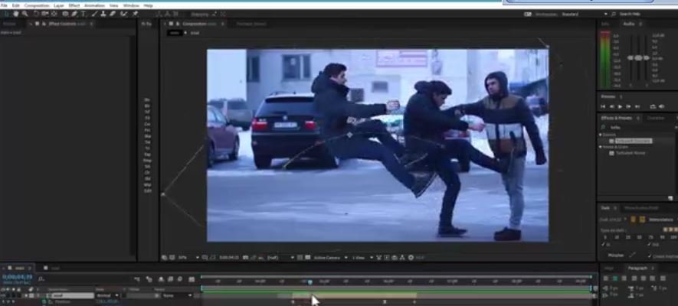Switch to the Paragraph tab

point(637,268)
